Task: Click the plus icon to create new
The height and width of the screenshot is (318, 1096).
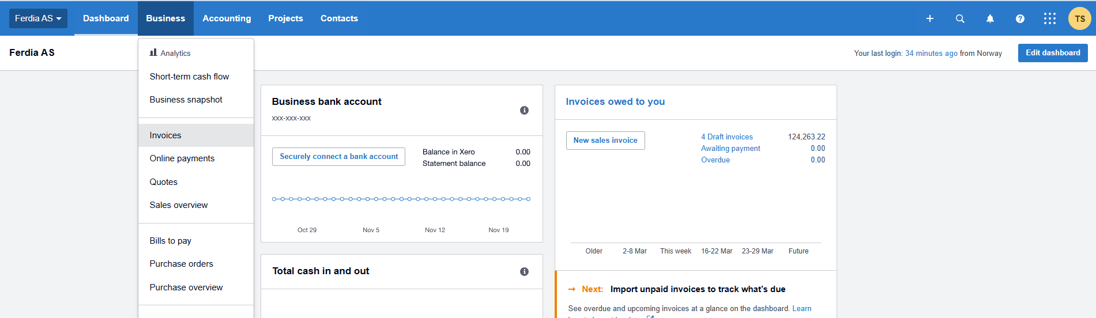Action: coord(929,18)
